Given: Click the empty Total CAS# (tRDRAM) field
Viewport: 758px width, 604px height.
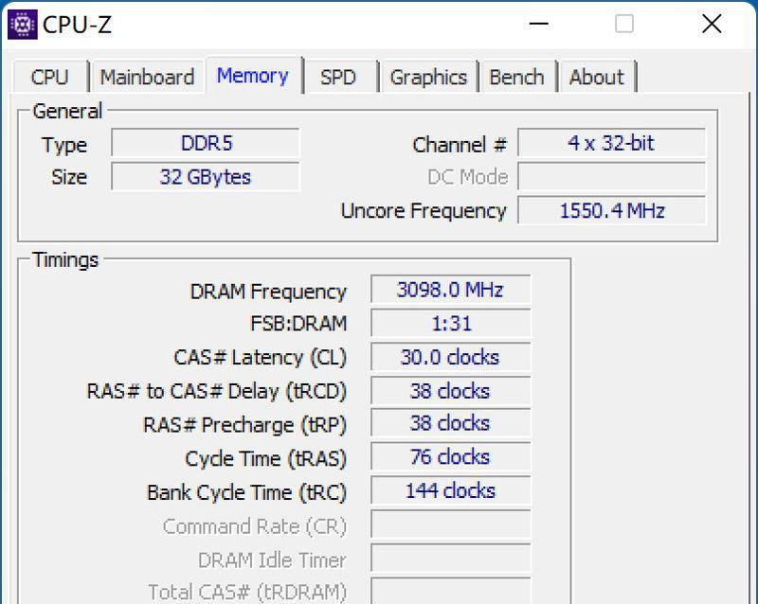Looking at the screenshot, I should pos(451,591).
